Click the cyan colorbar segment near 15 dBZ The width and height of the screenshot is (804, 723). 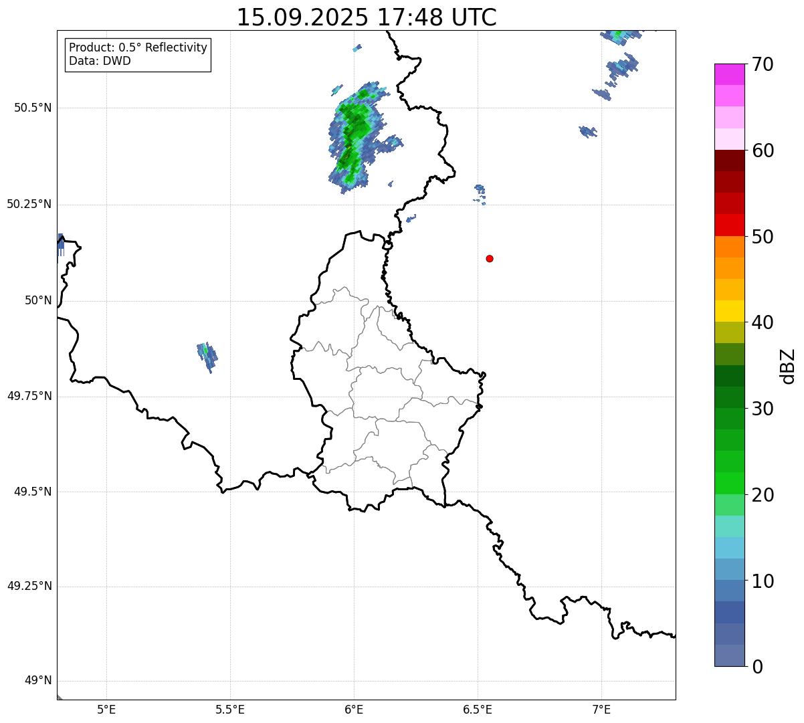[729, 548]
